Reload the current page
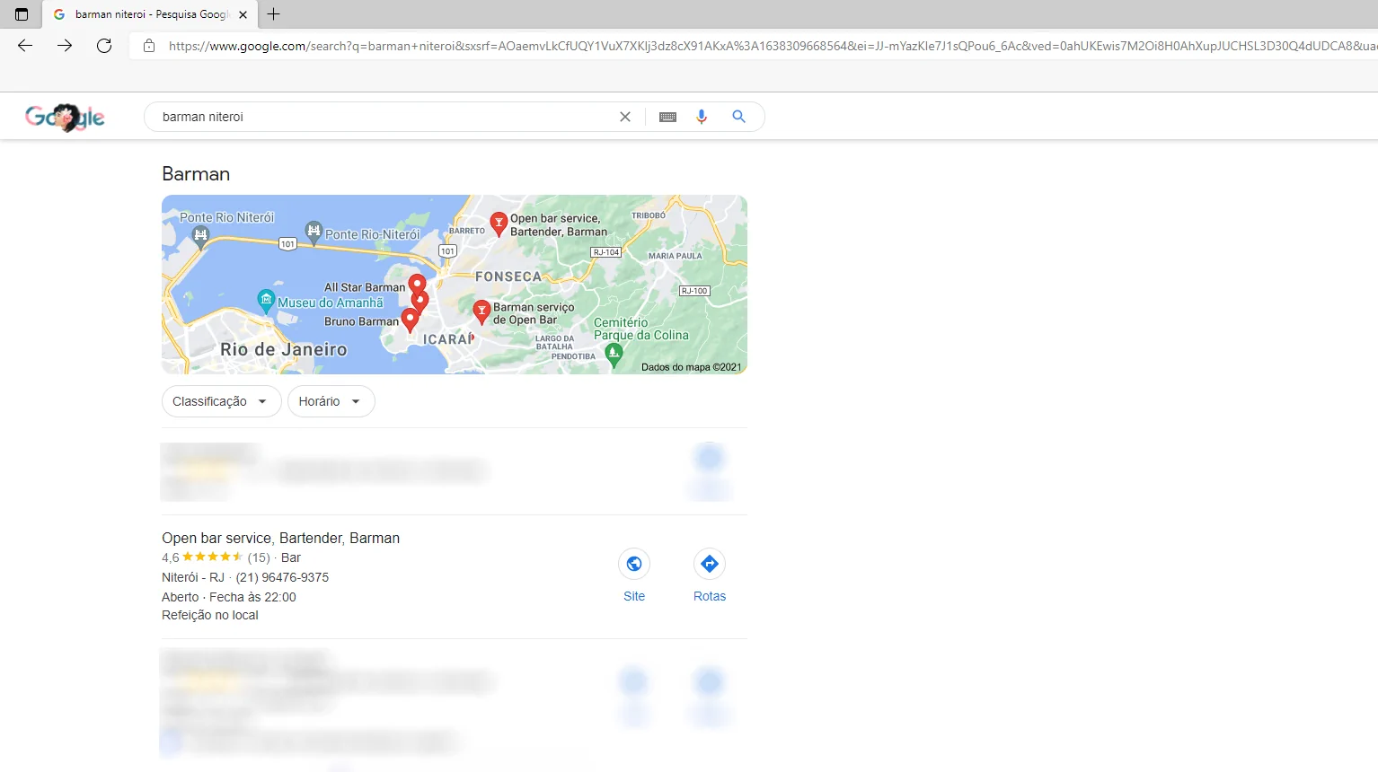Screen dimensions: 1378x772 [x=104, y=45]
